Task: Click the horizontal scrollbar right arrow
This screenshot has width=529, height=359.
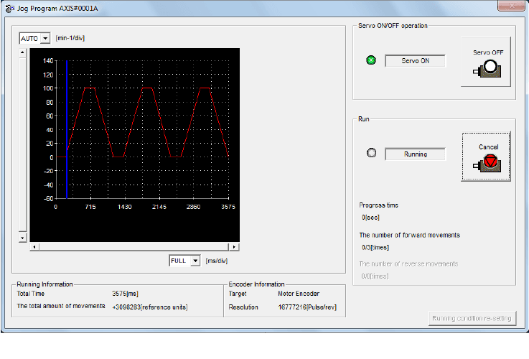Action: 236,247
